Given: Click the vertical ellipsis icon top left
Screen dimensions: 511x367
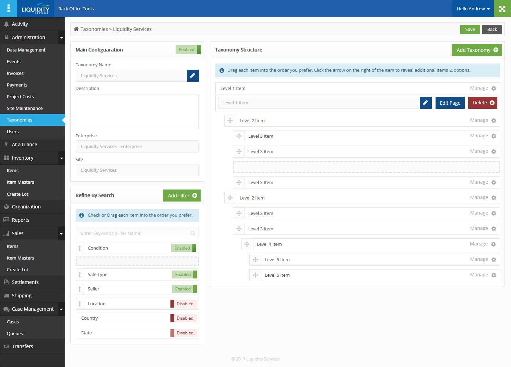Looking at the screenshot, I should [9, 9].
